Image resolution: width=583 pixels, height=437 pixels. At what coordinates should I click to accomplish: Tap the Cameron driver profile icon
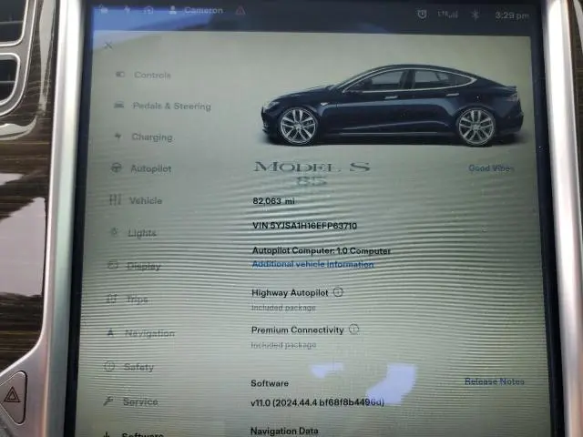click(172, 10)
